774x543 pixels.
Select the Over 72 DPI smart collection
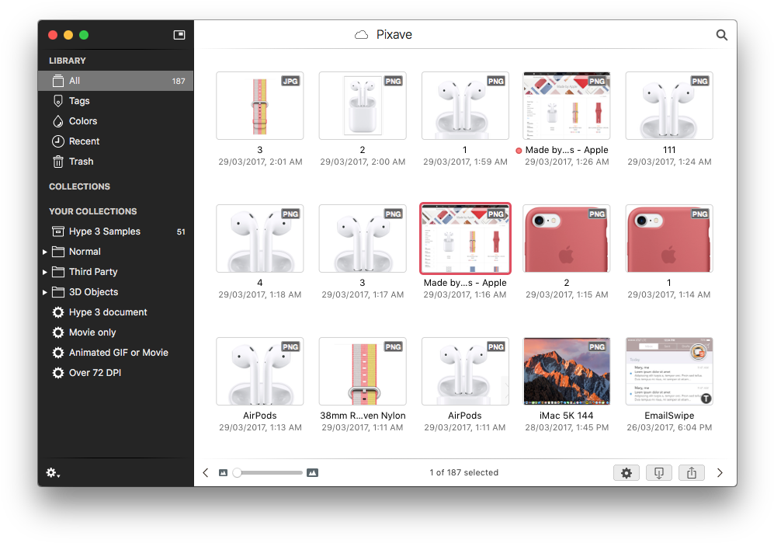pyautogui.click(x=95, y=372)
